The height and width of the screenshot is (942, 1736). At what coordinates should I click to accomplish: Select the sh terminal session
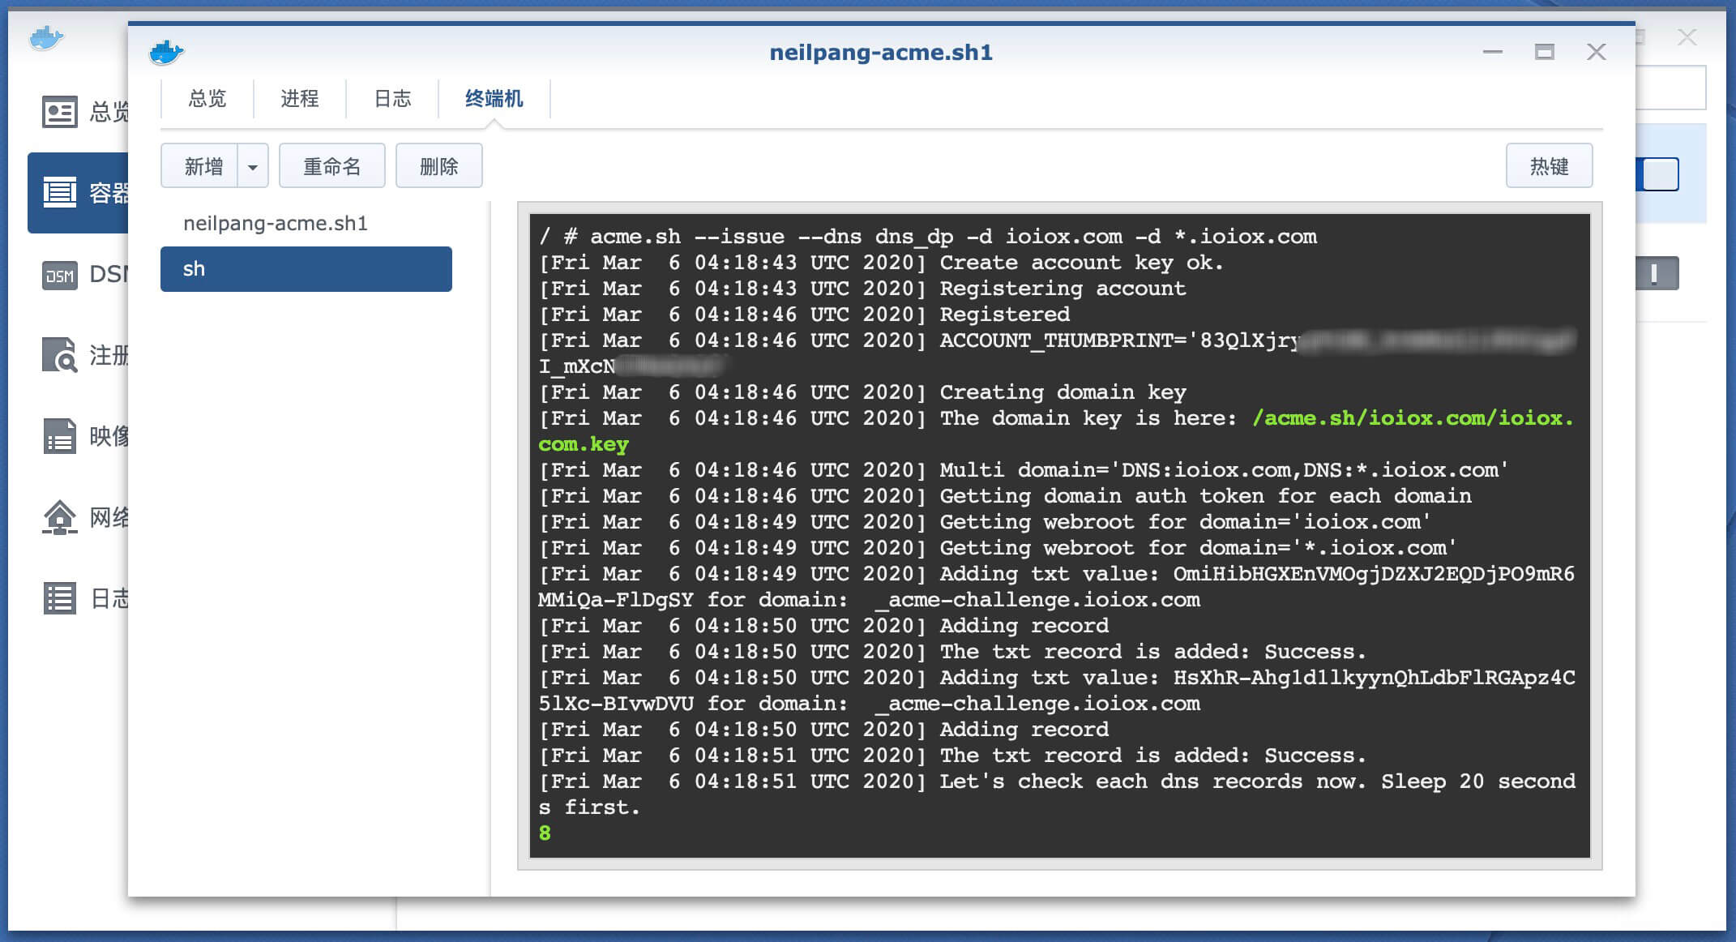click(306, 269)
